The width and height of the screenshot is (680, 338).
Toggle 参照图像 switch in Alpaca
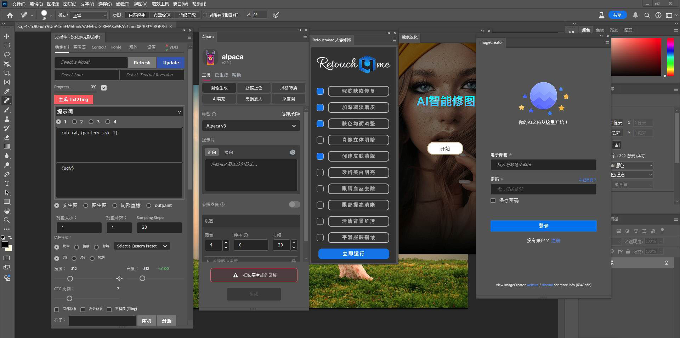(x=294, y=204)
